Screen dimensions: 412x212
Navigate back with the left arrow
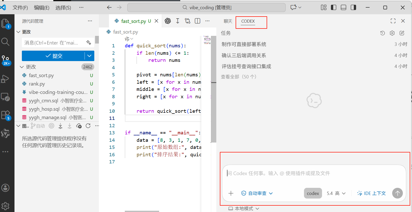(109, 7)
